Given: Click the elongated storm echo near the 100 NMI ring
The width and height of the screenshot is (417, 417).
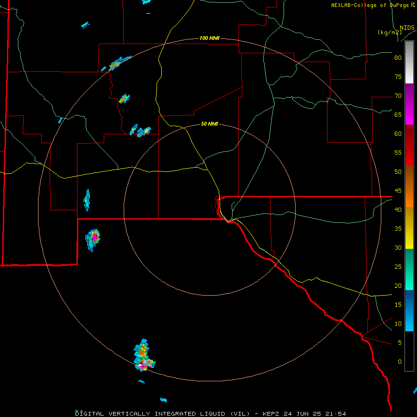Looking at the screenshot, I should (x=117, y=63).
